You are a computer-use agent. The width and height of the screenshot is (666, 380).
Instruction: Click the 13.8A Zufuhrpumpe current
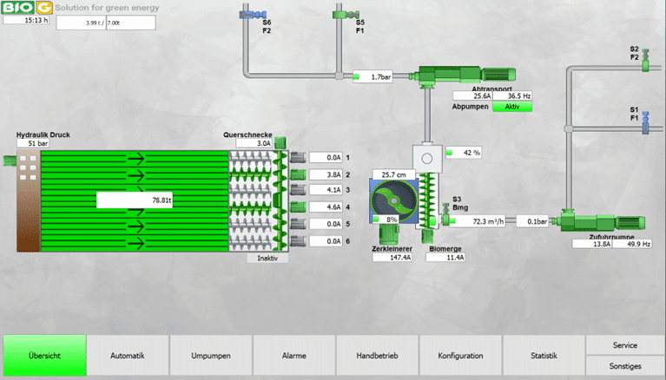coord(592,244)
